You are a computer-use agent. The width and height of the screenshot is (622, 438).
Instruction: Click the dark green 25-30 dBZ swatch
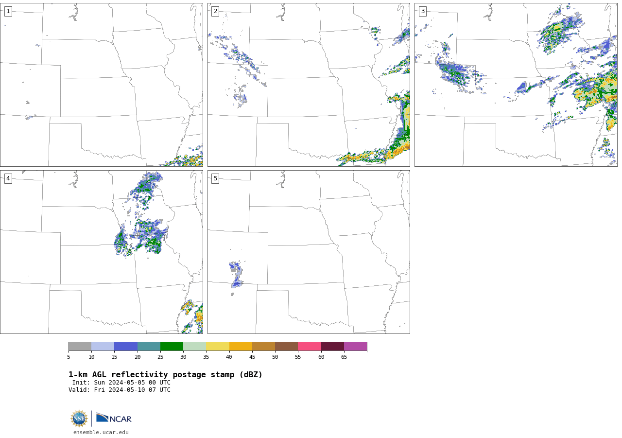pyautogui.click(x=172, y=346)
